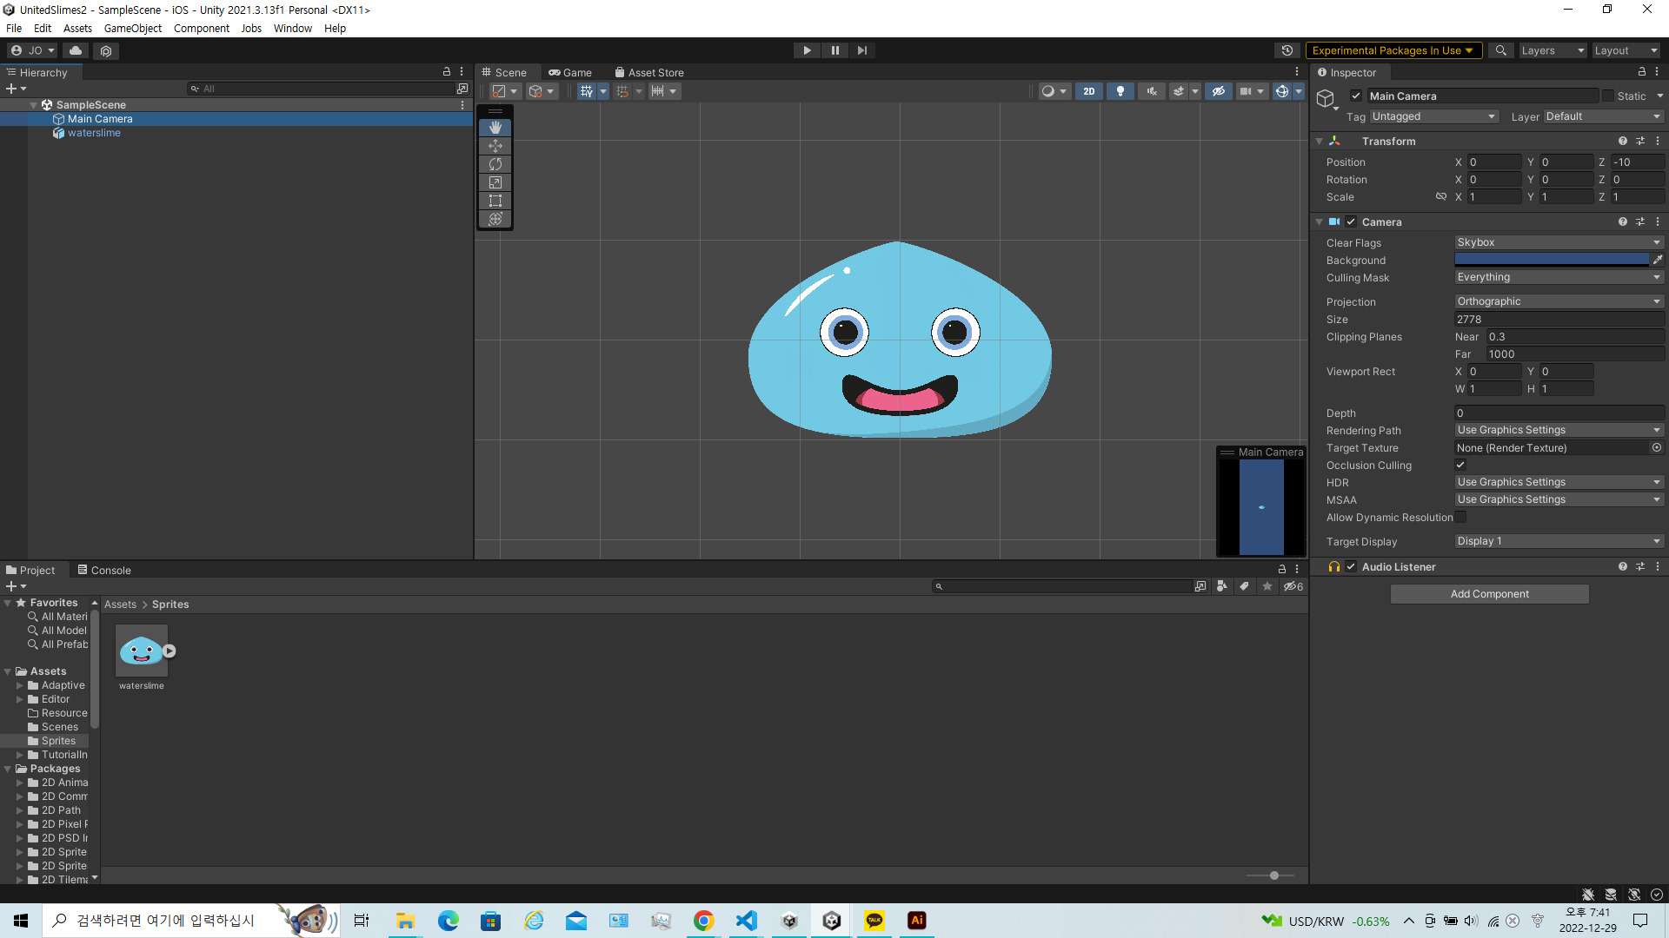Click Experimental Packages In Use button
This screenshot has height=938, width=1669.
click(1393, 50)
